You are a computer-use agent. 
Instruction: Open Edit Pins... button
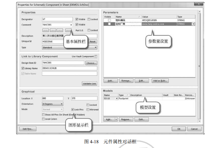point(28,129)
